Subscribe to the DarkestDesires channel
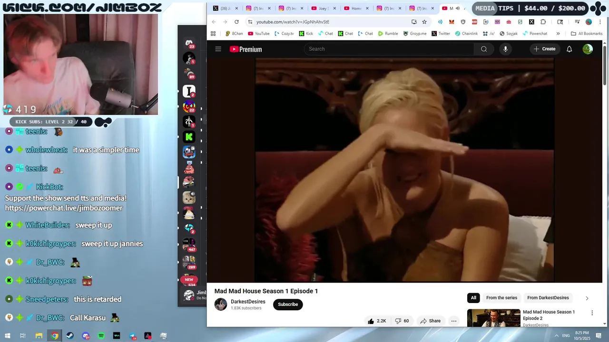This screenshot has width=609, height=342. [x=288, y=304]
